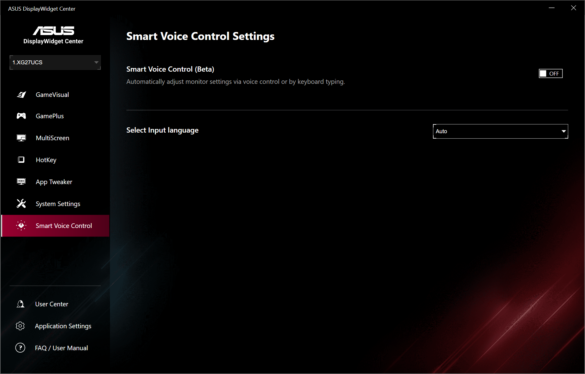Click the input language dropdown arrow
This screenshot has width=585, height=374.
[563, 131]
